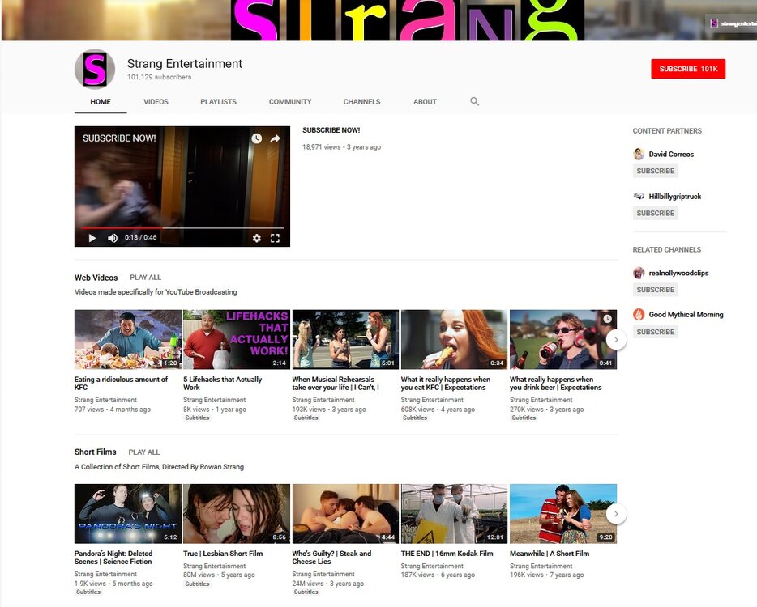Open 5 Lifehacks that Actually Work thumbnail
The height and width of the screenshot is (607, 757).
click(x=237, y=339)
